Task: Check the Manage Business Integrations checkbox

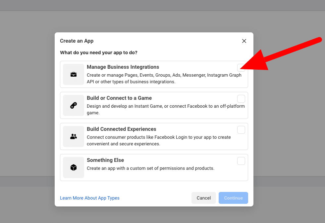Action: click(241, 68)
